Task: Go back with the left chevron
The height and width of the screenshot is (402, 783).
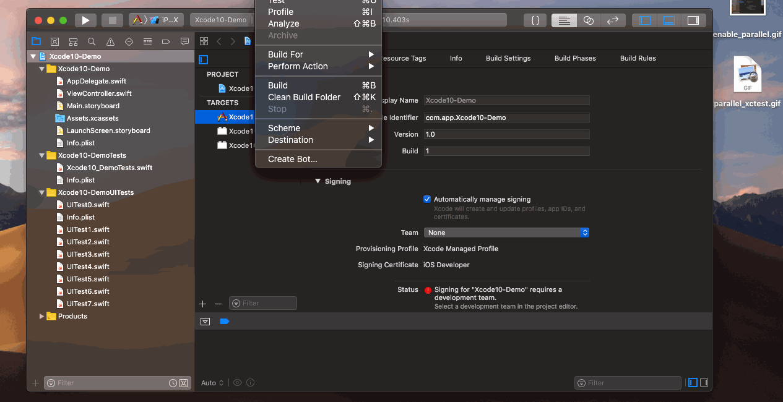Action: [x=218, y=41]
